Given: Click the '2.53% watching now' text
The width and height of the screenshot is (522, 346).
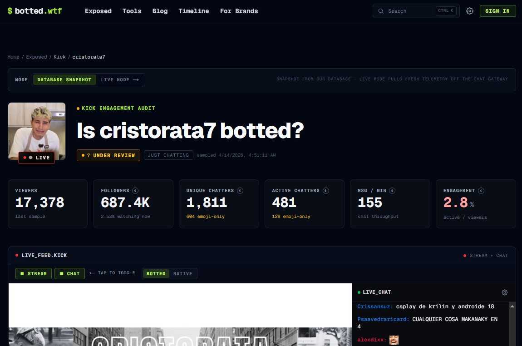Looking at the screenshot, I should 125,217.
